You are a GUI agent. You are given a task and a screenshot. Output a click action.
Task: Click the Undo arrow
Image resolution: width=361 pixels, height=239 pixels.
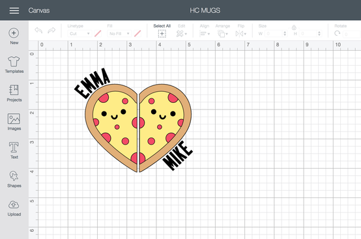[38, 30]
